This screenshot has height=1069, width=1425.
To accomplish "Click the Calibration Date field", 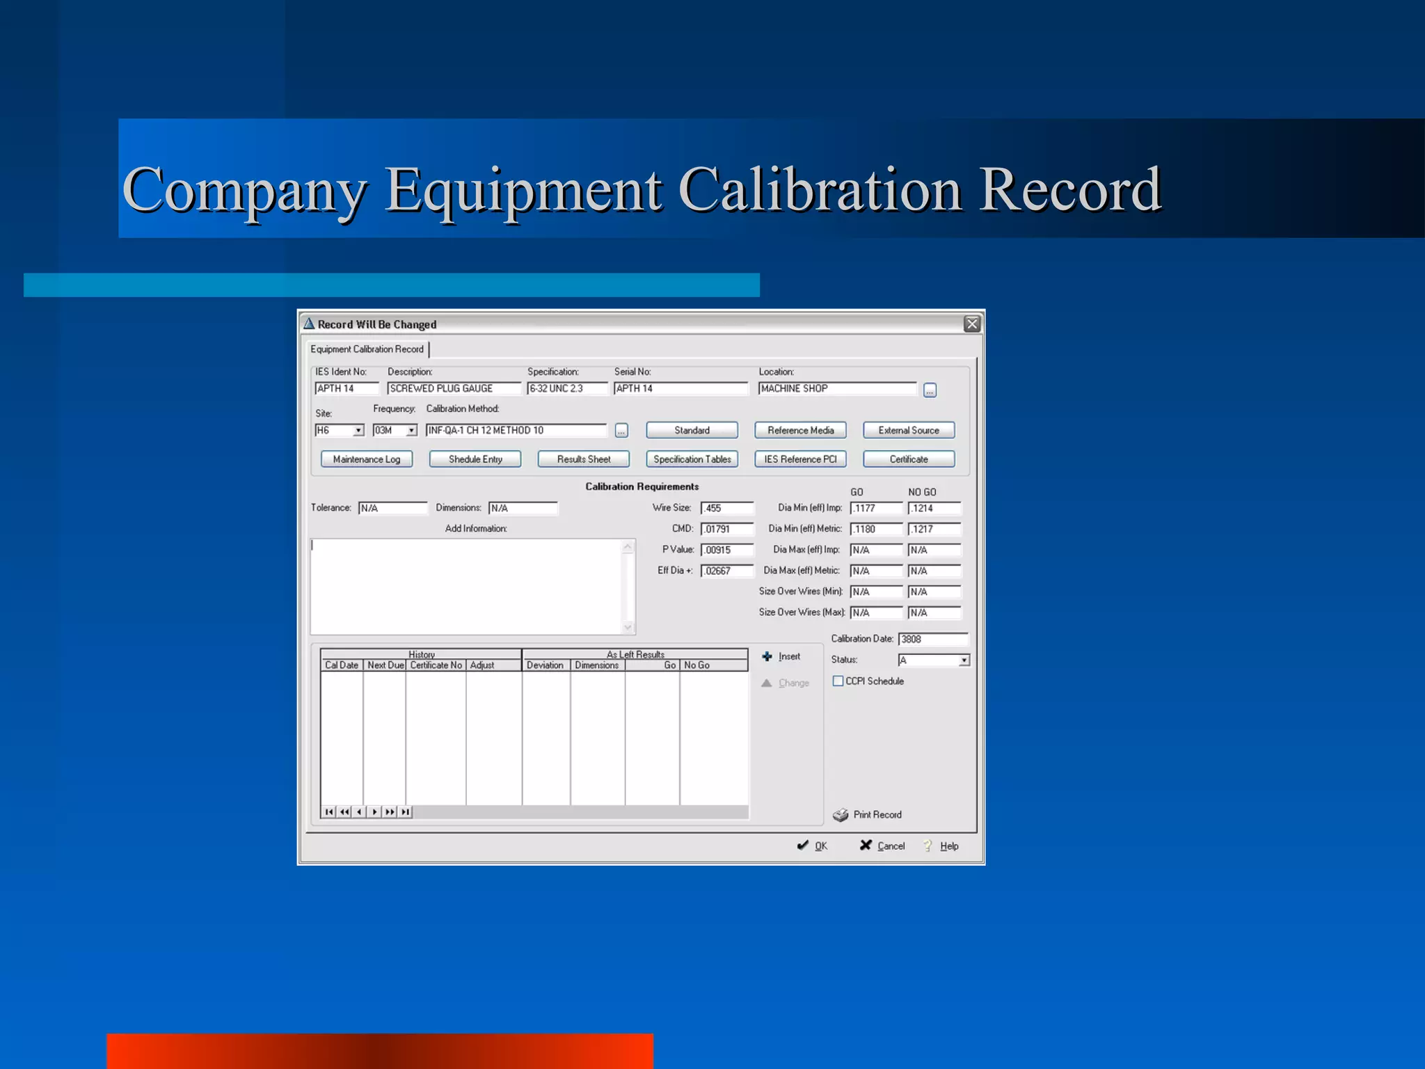I will coord(933,639).
